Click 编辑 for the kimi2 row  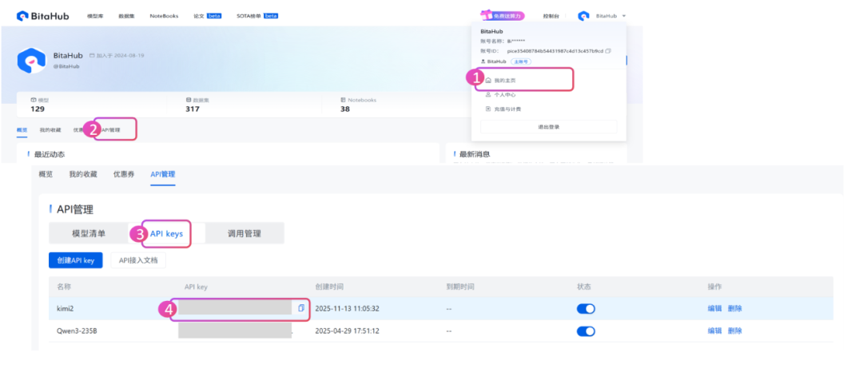pos(714,309)
